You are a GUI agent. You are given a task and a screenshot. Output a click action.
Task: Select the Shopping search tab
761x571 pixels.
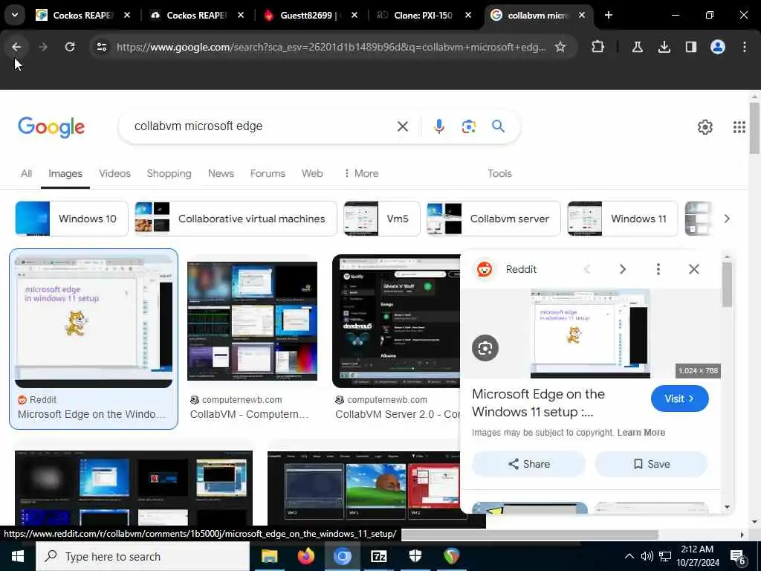click(x=169, y=173)
